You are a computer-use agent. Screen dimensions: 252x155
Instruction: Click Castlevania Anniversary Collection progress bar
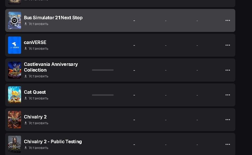coord(103,70)
